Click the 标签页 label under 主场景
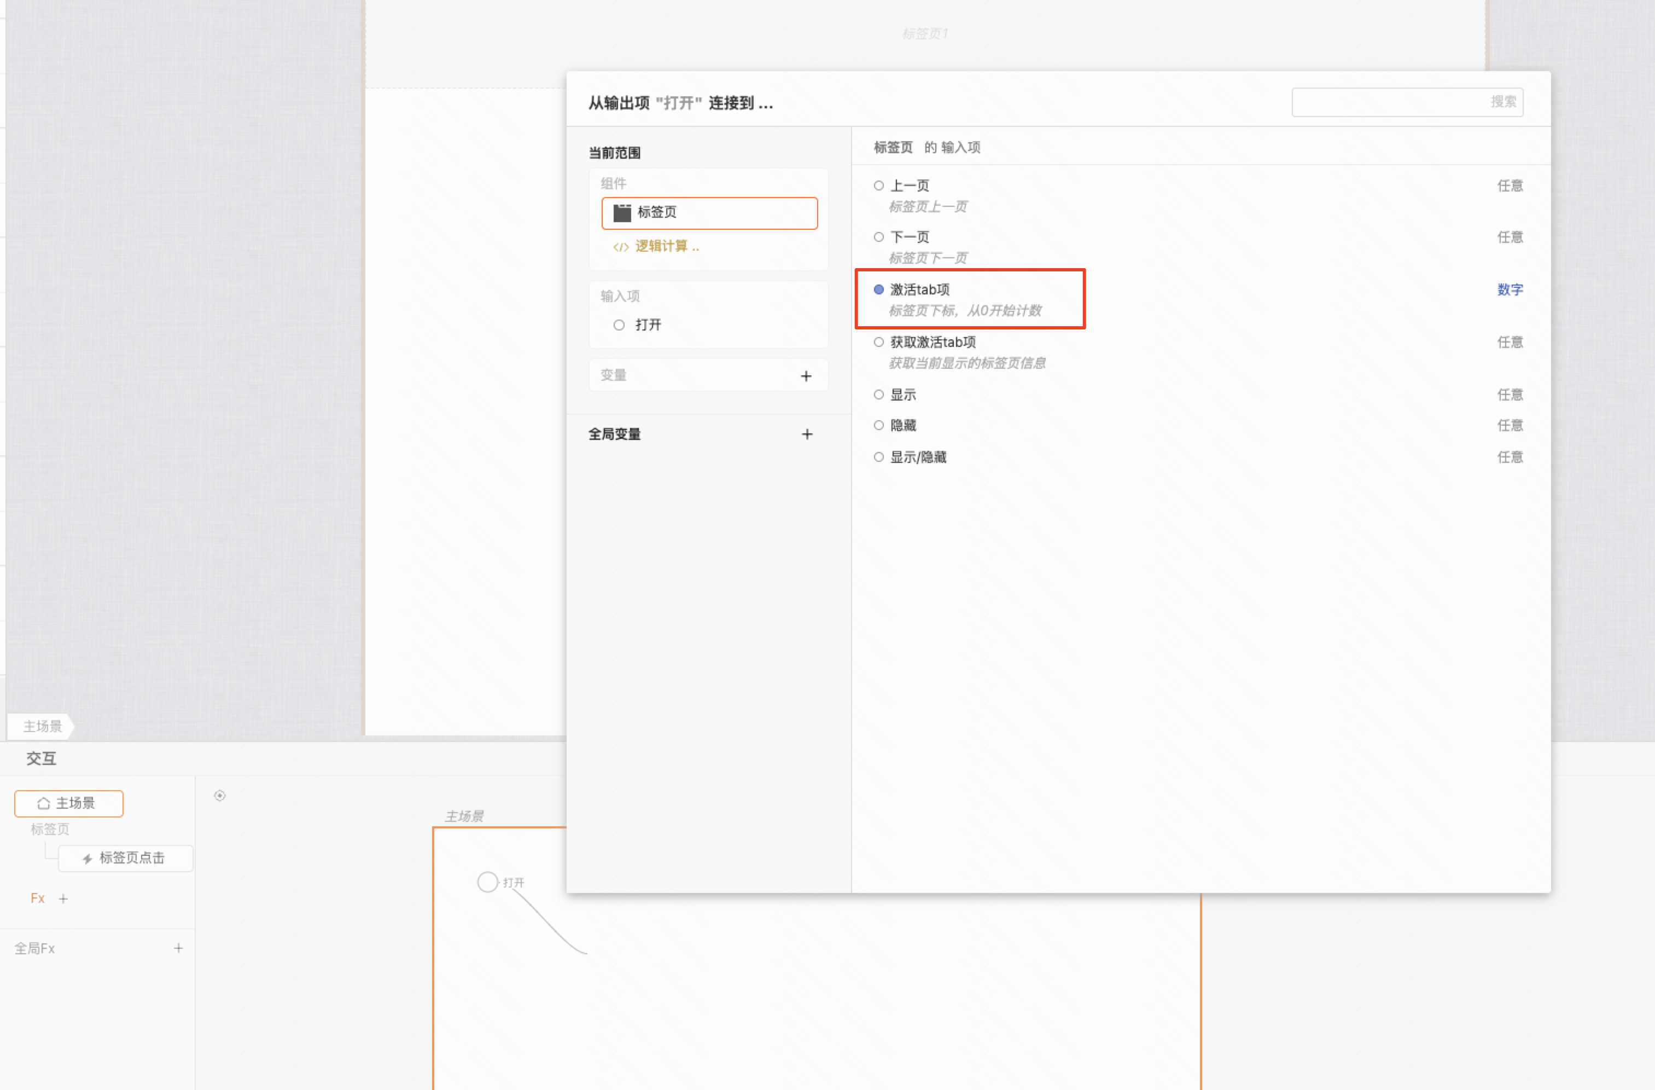Image resolution: width=1655 pixels, height=1090 pixels. (50, 829)
